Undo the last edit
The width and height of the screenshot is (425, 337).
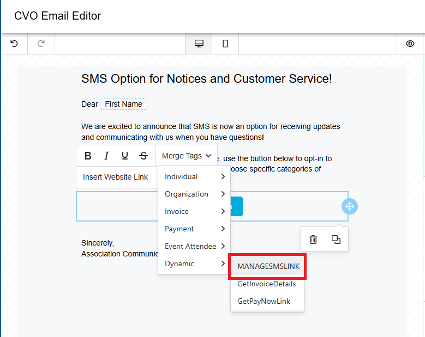(x=14, y=44)
